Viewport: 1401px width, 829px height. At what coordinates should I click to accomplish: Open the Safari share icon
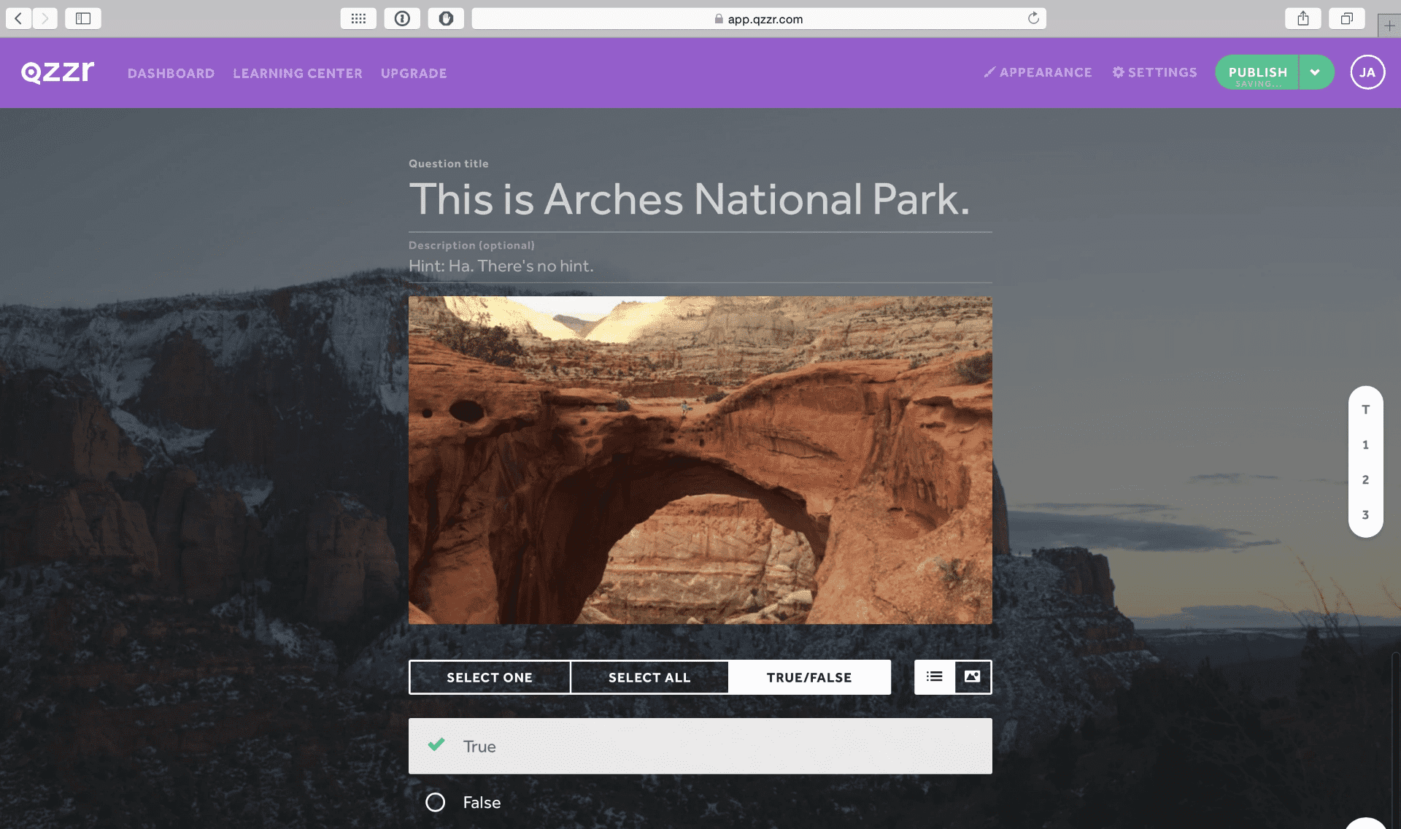pos(1302,18)
